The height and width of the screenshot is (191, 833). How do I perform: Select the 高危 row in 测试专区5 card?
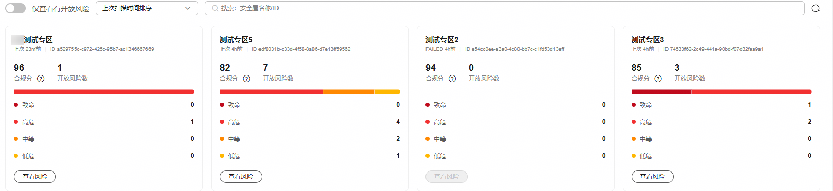(x=310, y=122)
